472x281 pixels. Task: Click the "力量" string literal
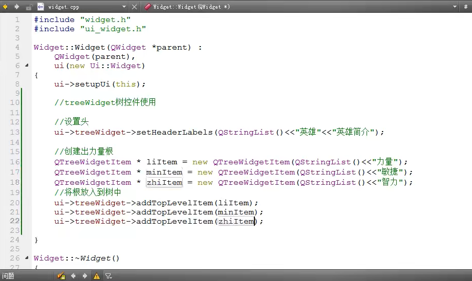point(385,162)
